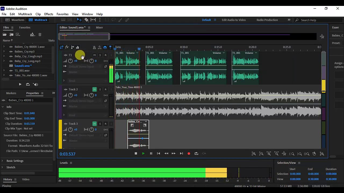
Task: Move playhead to next marker
Action: point(181,154)
